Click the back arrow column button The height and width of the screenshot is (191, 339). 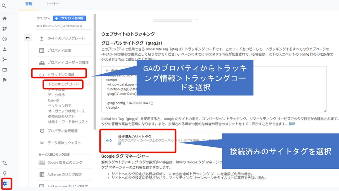pos(28,38)
